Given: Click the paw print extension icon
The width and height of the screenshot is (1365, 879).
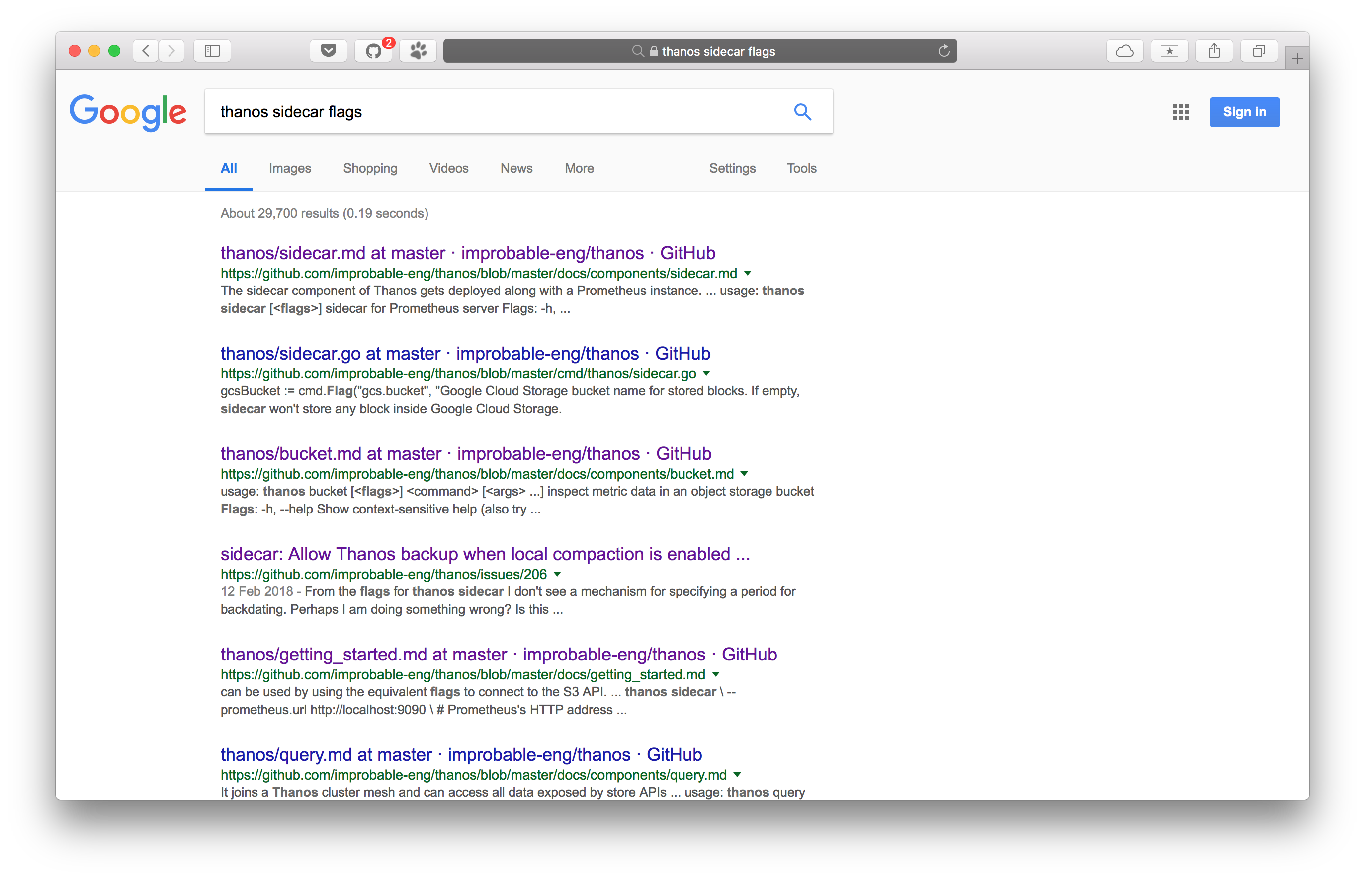Looking at the screenshot, I should pyautogui.click(x=418, y=51).
